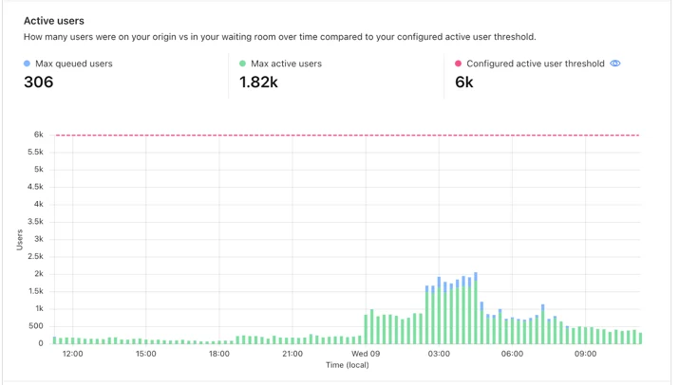Click the first green bar at Wed 09

click(x=366, y=329)
